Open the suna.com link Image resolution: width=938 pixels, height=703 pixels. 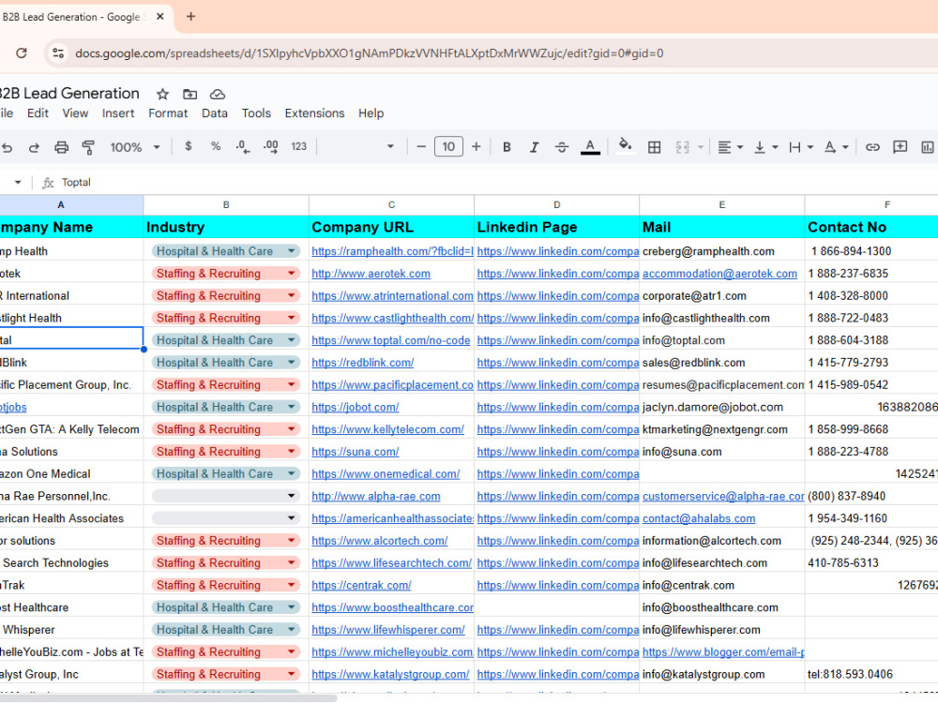(x=356, y=452)
